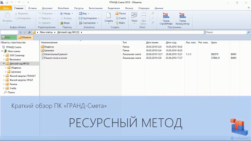Switch to the Данные ribbon tab
The width and height of the screenshot is (251, 141).
[x=159, y=8]
